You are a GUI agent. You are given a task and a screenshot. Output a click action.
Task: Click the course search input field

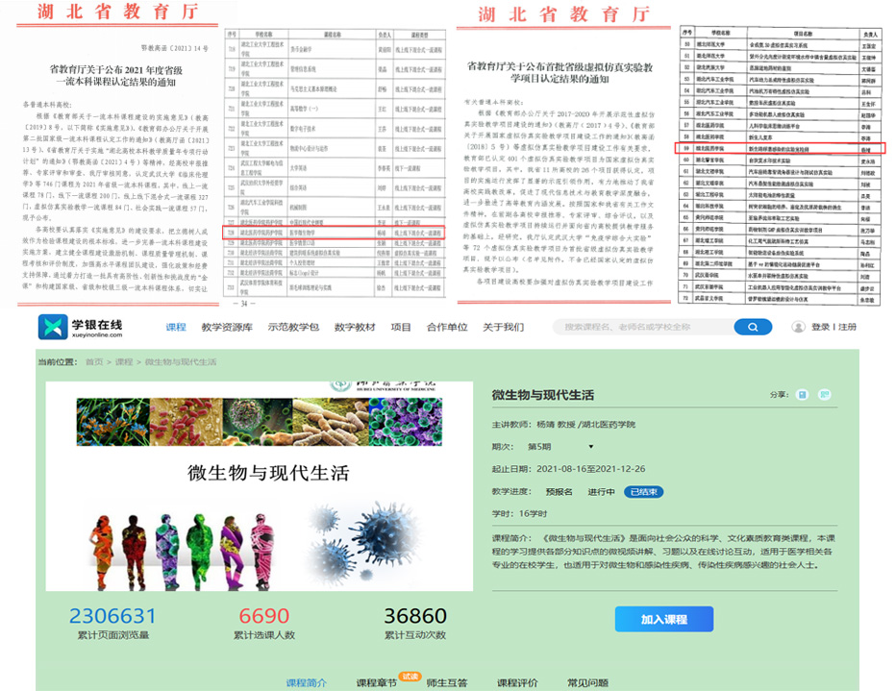(647, 328)
